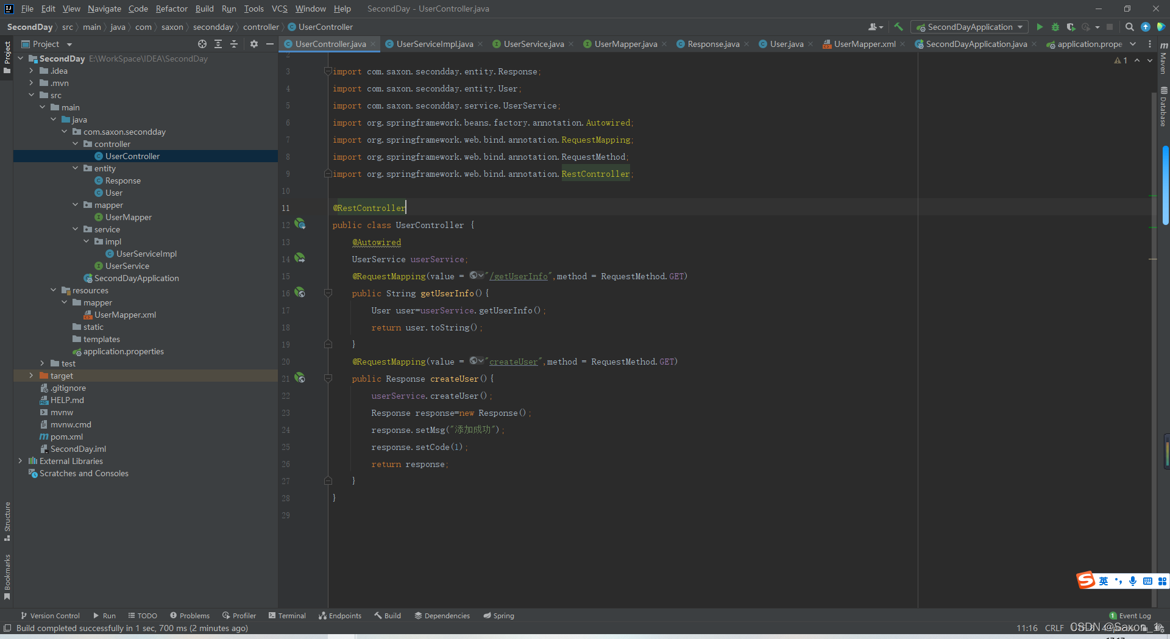Select application.properties in project tree
The height and width of the screenshot is (639, 1170).
[x=123, y=351]
